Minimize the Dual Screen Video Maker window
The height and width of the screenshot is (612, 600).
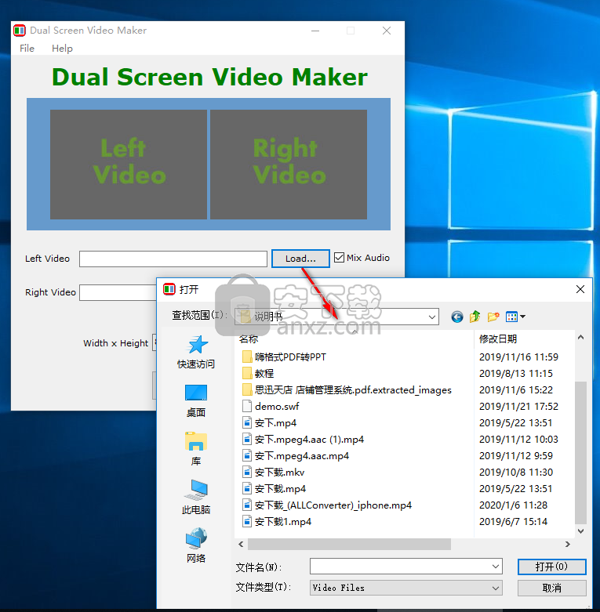315,31
